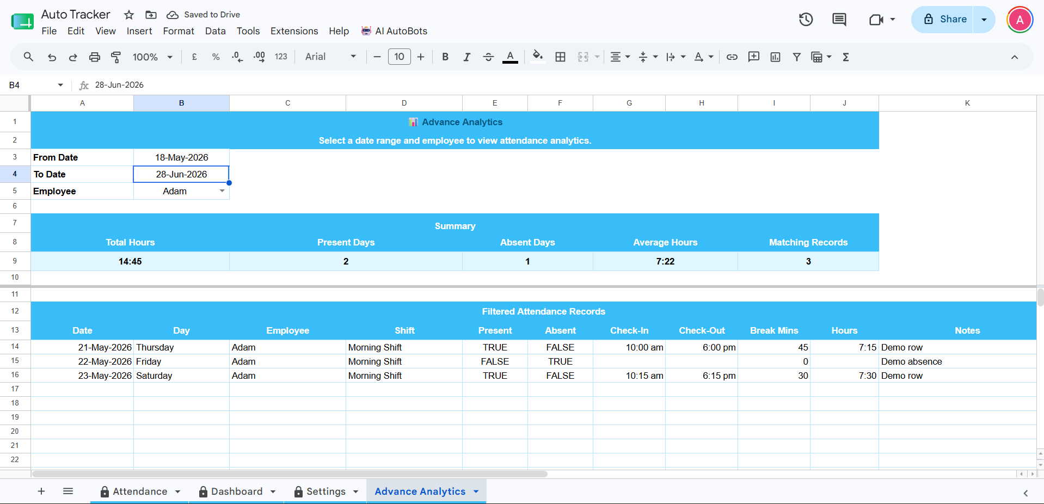
Task: Open the Format menu
Action: tap(179, 31)
